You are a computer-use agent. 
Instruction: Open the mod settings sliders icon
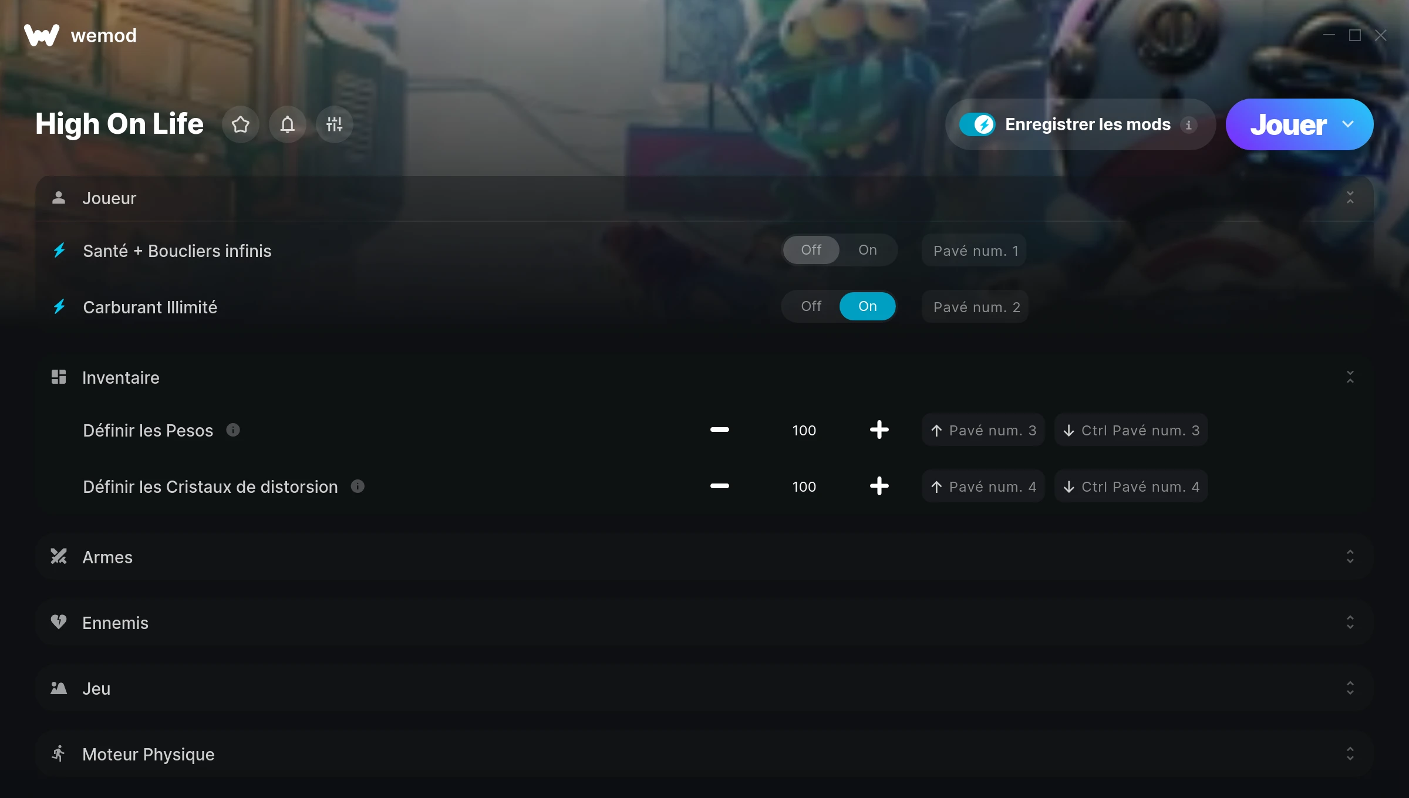(334, 124)
